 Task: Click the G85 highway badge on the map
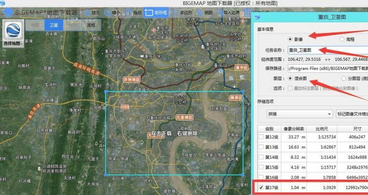pyautogui.click(x=125, y=107)
